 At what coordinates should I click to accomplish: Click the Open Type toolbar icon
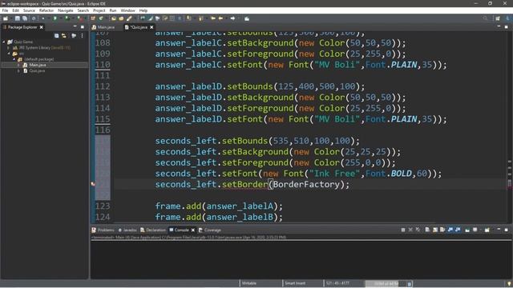pos(113,18)
